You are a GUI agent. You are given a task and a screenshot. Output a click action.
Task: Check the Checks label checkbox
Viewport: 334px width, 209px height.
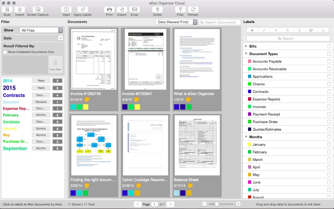tap(329, 84)
